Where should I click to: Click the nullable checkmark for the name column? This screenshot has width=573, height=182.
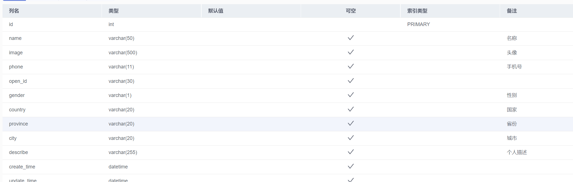pos(351,38)
